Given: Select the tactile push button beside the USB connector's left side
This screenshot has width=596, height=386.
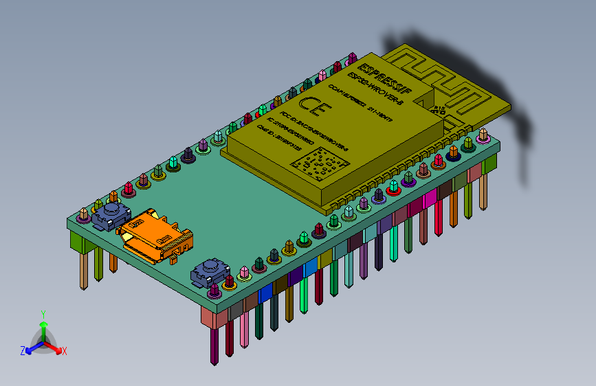Looking at the screenshot, I should pos(111,216).
